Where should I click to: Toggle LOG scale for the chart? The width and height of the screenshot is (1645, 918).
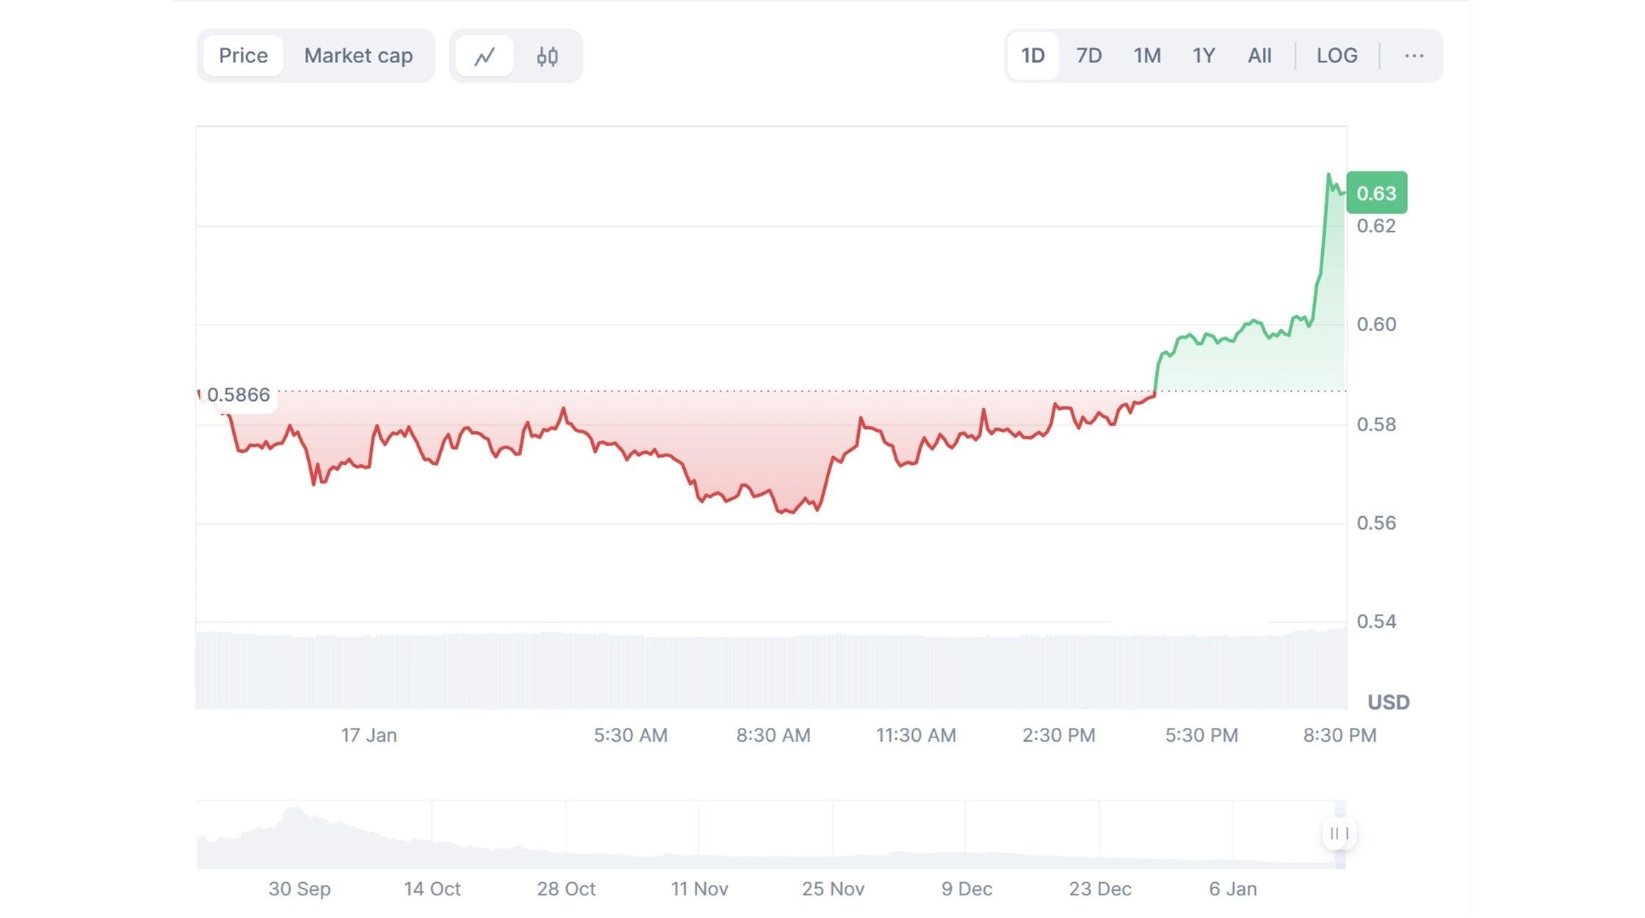point(1337,56)
